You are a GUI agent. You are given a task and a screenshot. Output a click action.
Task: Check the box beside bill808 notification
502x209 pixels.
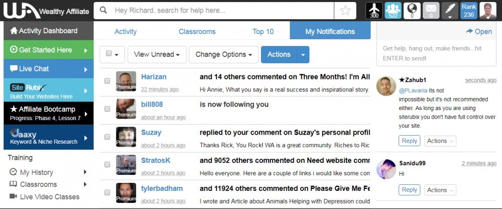point(107,109)
